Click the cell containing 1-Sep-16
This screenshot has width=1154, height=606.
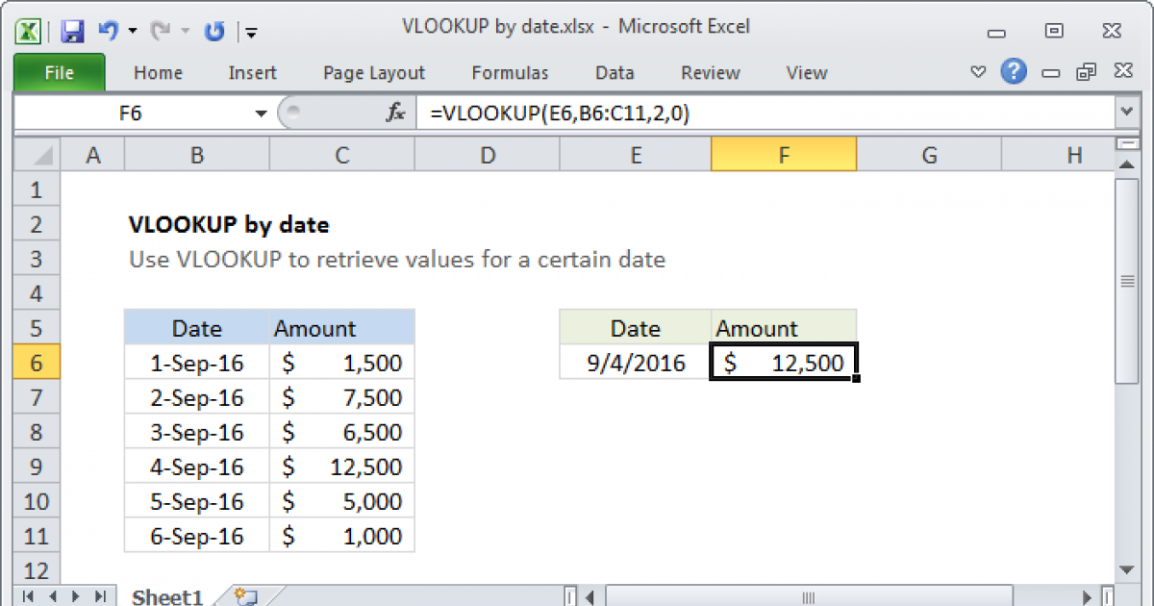[x=197, y=363]
